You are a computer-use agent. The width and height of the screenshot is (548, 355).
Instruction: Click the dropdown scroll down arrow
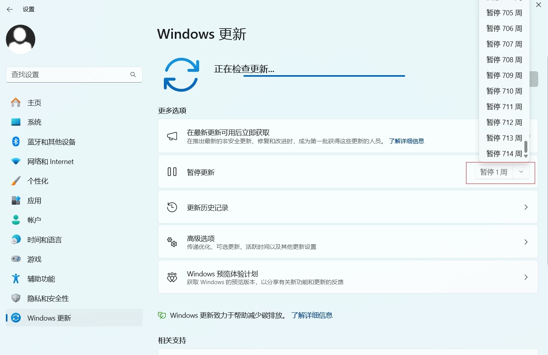tap(526, 156)
